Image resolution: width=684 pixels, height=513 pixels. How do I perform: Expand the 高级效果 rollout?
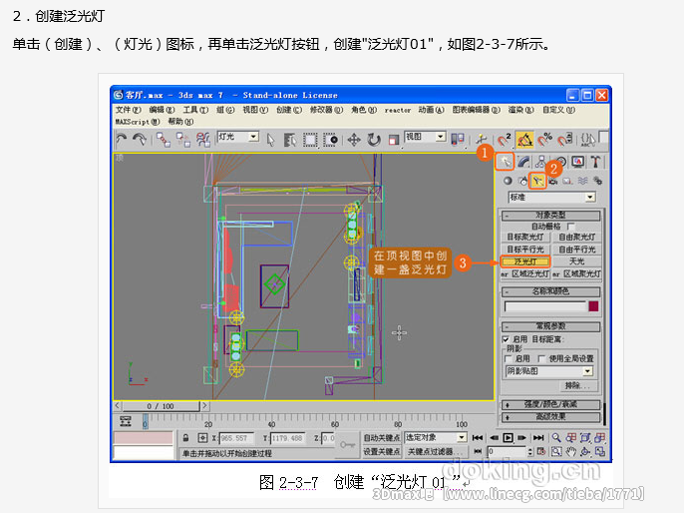click(550, 417)
